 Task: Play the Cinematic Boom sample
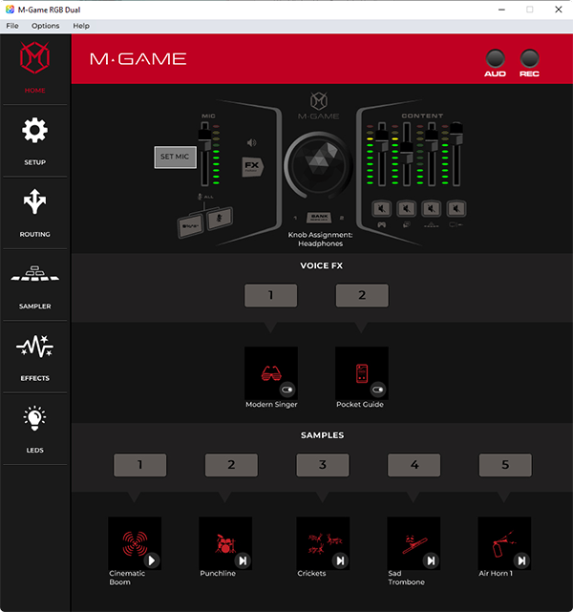pos(153,560)
